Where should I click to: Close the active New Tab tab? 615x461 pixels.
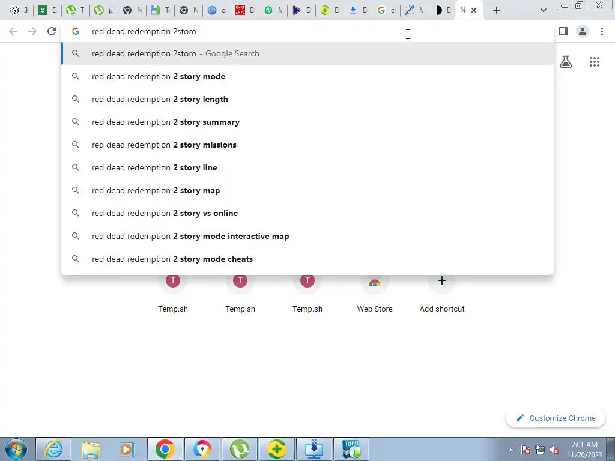[474, 10]
